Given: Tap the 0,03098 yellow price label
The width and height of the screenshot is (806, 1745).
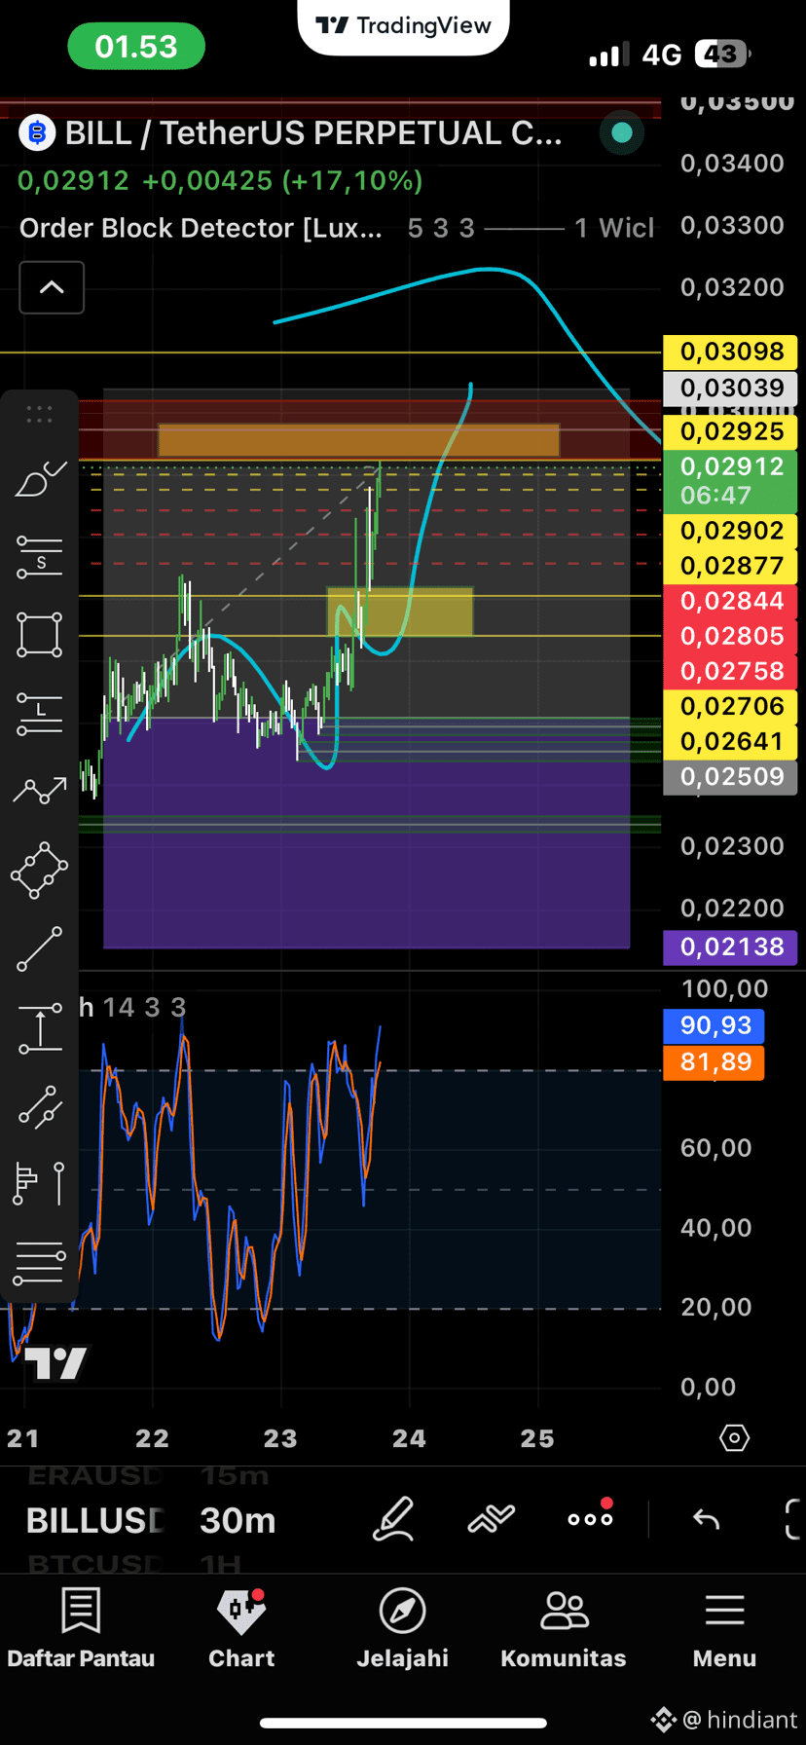Looking at the screenshot, I should pos(731,352).
